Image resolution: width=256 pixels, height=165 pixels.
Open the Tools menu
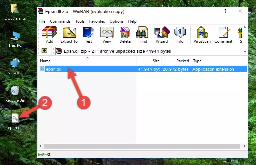[x=80, y=21]
